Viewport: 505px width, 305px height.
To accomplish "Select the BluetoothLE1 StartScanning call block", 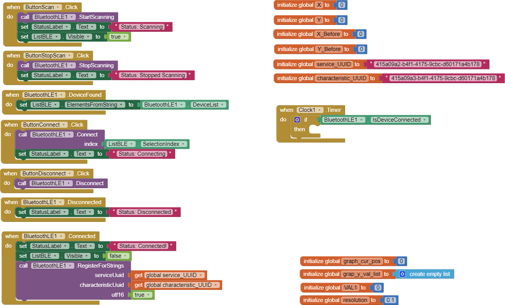I will 68,17.
